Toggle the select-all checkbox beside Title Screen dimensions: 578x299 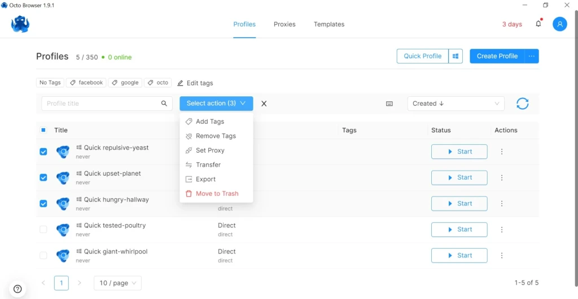coord(43,130)
